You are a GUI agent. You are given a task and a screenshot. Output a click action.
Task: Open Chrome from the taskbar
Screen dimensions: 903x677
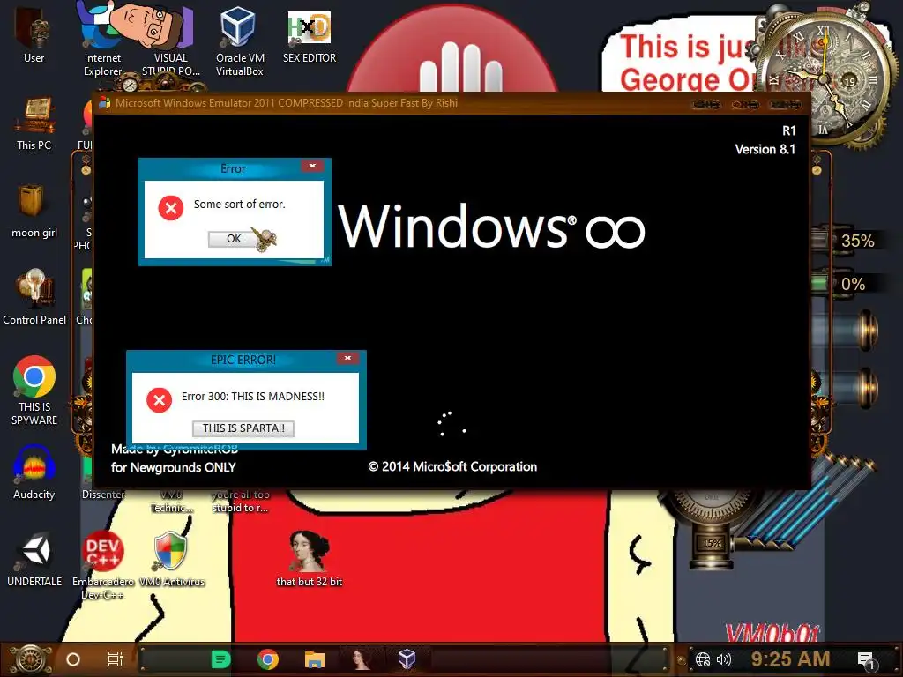[x=268, y=659]
